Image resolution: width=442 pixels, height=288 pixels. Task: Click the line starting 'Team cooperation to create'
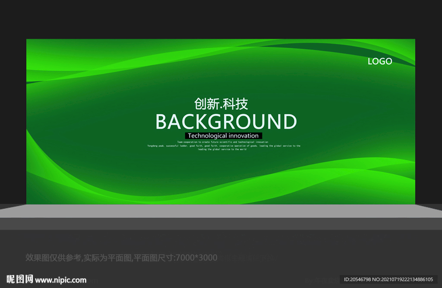[x=223, y=142]
